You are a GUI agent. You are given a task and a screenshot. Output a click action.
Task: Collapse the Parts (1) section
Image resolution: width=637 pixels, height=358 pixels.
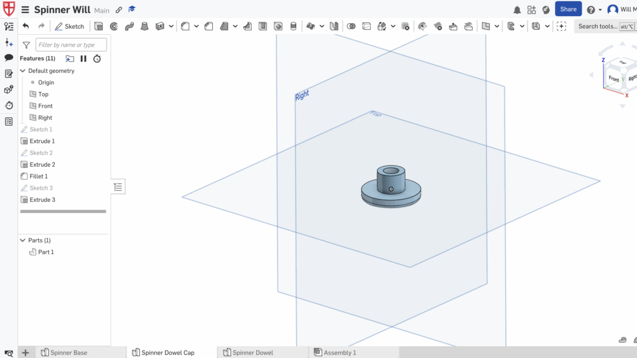coord(23,241)
